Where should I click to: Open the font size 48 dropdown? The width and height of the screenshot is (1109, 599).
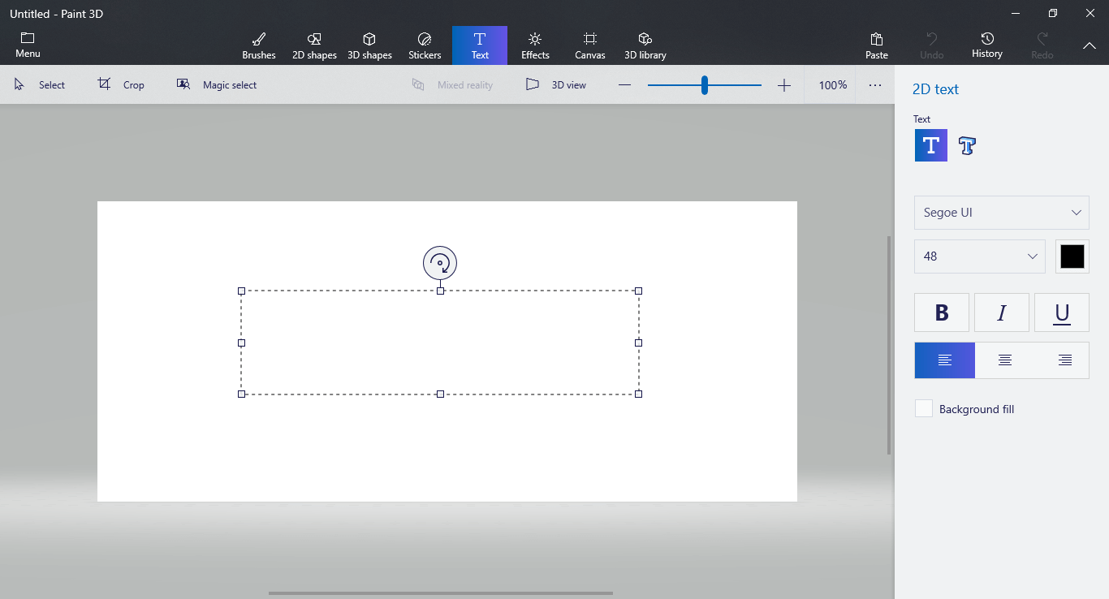[x=979, y=256]
